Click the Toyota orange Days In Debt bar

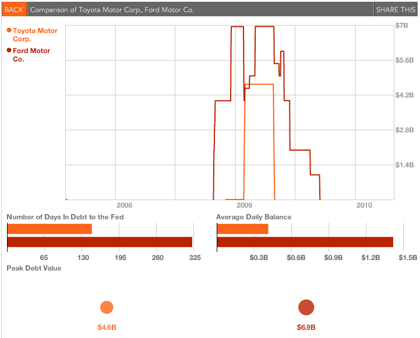click(x=50, y=229)
